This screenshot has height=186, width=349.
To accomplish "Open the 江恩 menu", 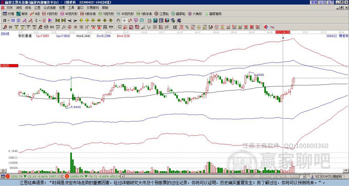I will point(37,8).
